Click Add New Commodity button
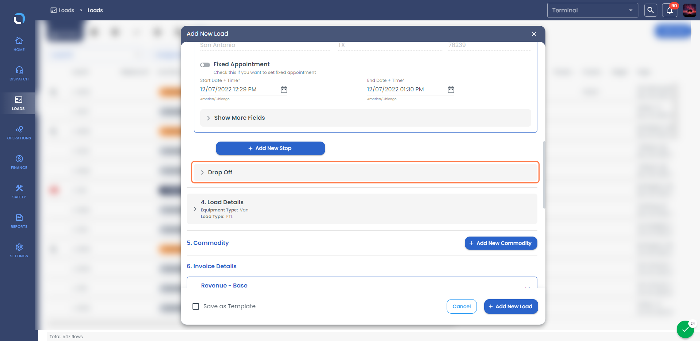Image resolution: width=700 pixels, height=341 pixels. 501,243
